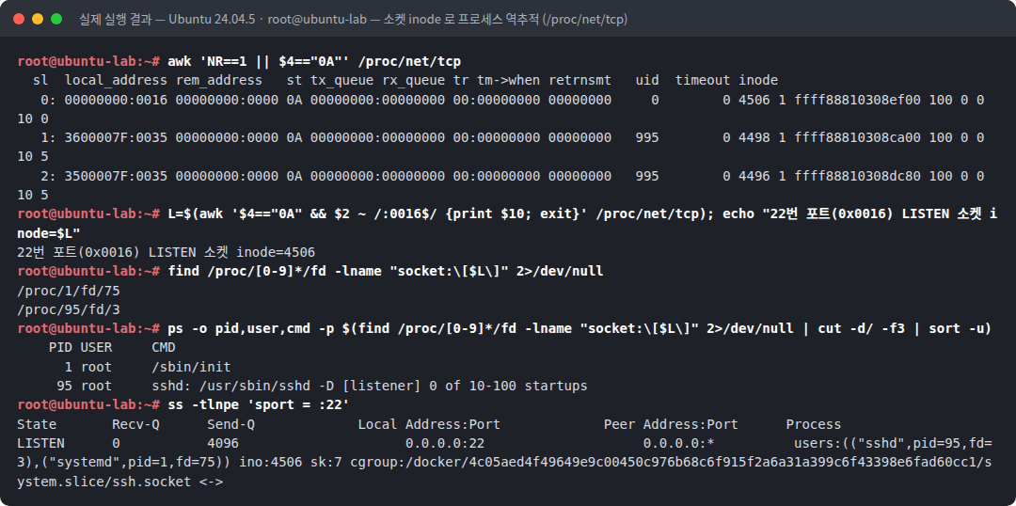Viewport: 1016px width, 506px height.
Task: Click the path /proc/1/fd/75
Action: 69,291
